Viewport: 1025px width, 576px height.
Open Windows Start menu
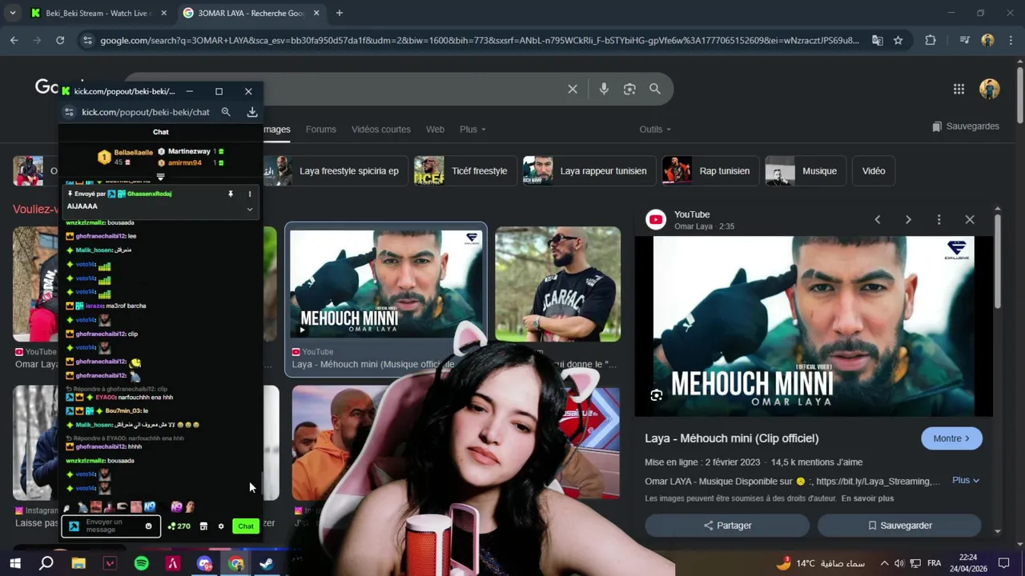click(x=15, y=563)
